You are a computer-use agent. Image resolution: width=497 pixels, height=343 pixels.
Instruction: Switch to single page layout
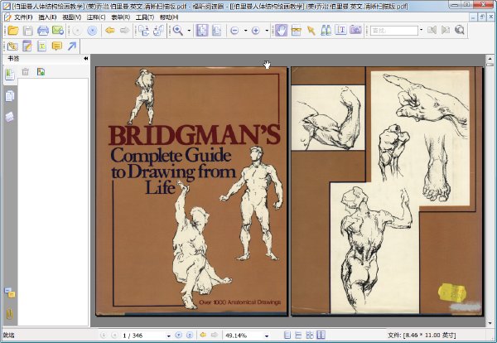[x=287, y=335]
